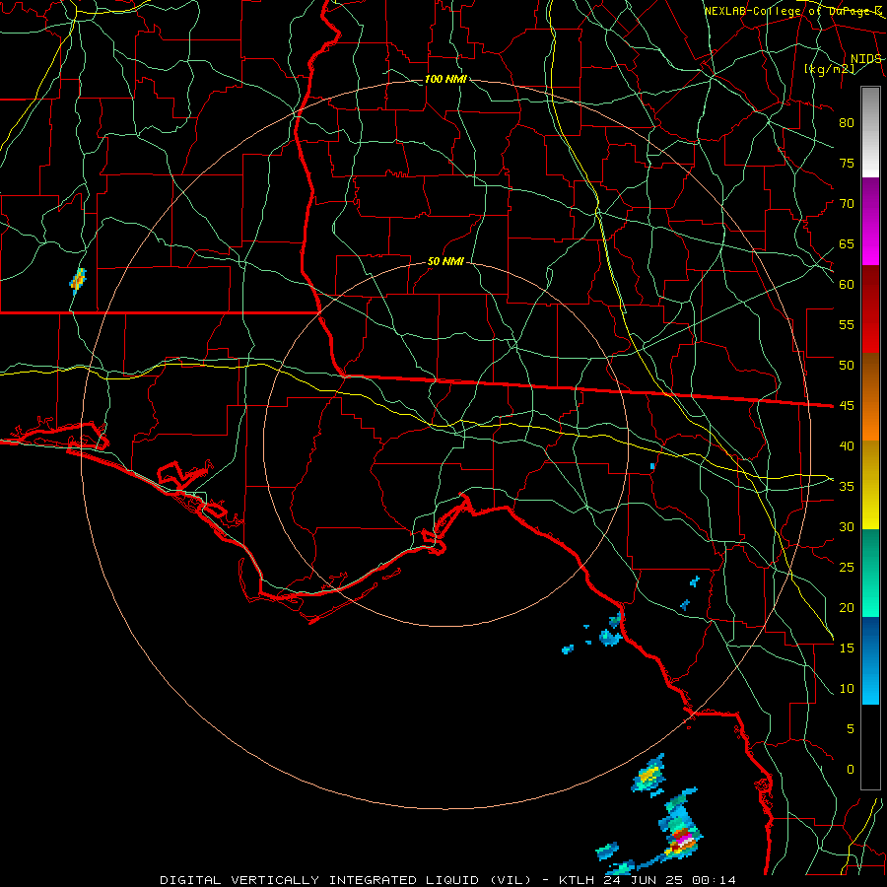Click the [kg/m2] units label
887x887 pixels.
[829, 68]
